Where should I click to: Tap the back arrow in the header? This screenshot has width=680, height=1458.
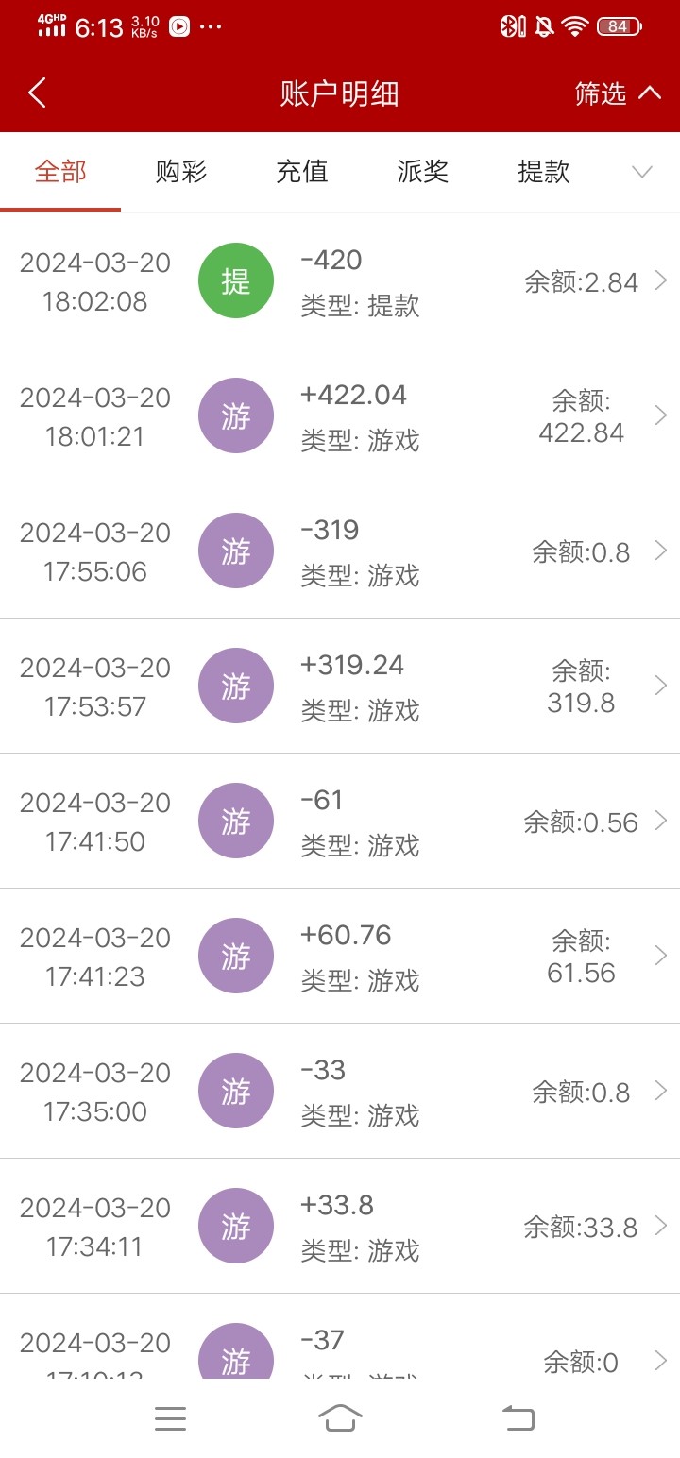click(x=38, y=93)
